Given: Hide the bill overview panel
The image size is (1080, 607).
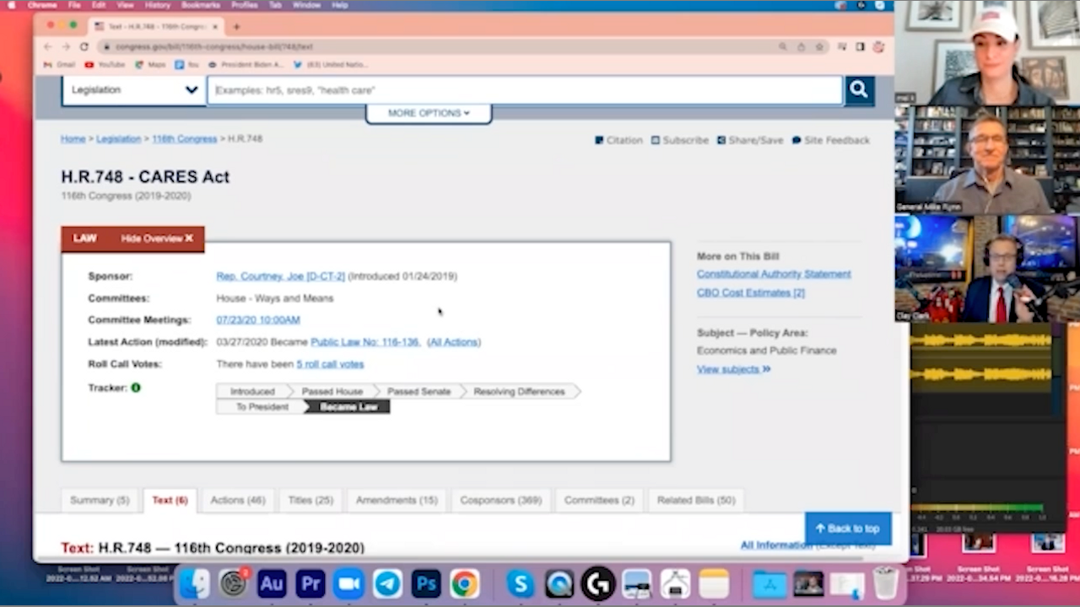Looking at the screenshot, I should point(157,239).
